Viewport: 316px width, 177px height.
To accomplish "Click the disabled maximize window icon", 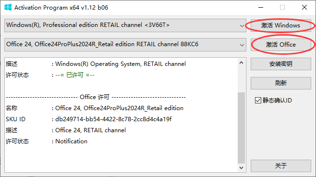I will (282, 8).
